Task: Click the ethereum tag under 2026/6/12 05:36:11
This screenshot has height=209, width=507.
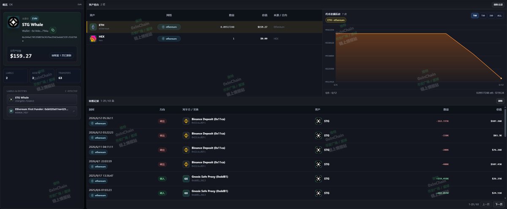Action: 98,123
